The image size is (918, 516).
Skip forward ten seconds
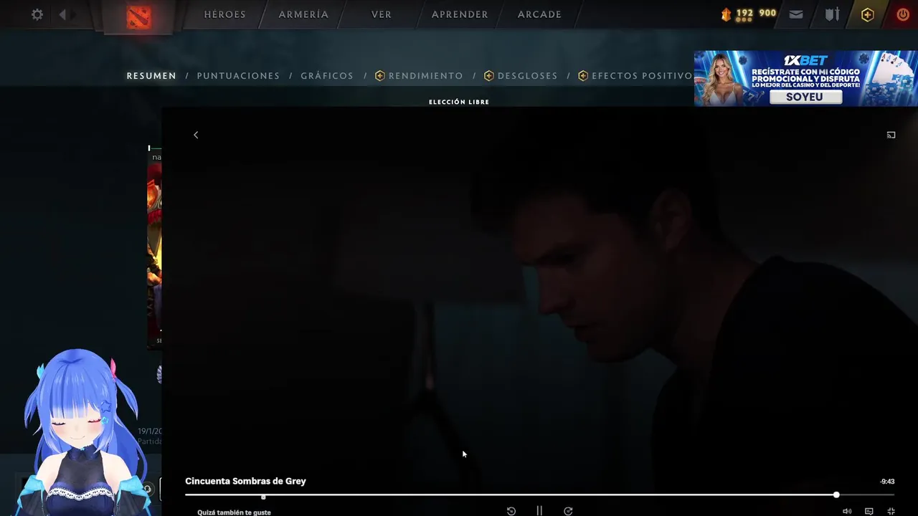coord(568,511)
